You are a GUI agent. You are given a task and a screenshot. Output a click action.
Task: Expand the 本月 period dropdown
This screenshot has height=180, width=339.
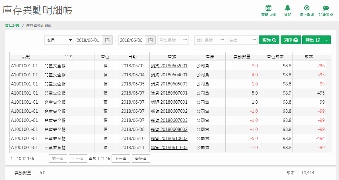[x=59, y=40]
